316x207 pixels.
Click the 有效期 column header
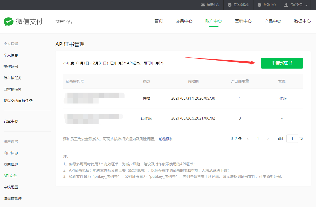pos(193,81)
